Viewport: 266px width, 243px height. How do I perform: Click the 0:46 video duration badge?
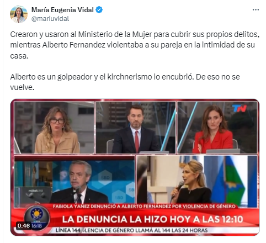click(24, 225)
